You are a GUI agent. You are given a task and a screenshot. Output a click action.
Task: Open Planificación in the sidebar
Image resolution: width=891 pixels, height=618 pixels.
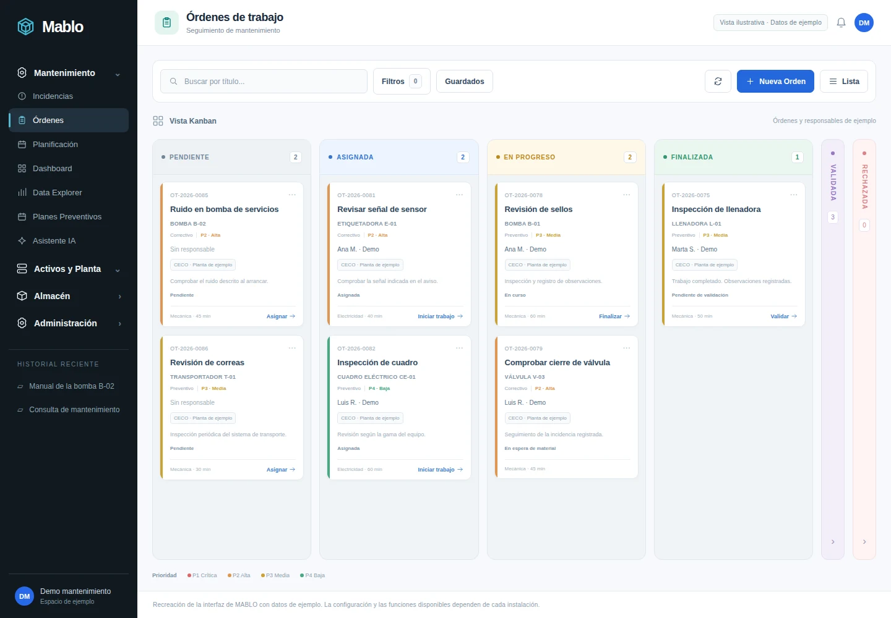coord(69,145)
